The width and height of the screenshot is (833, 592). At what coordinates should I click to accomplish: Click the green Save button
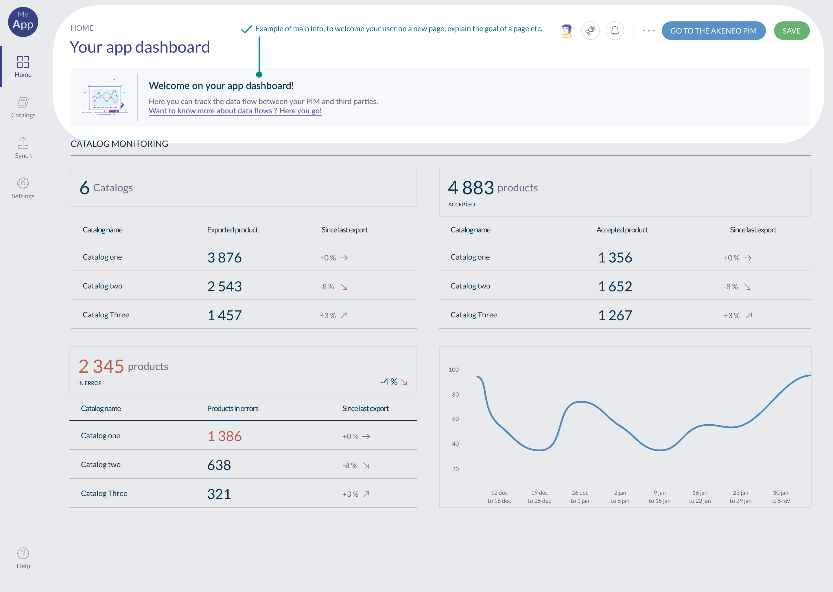click(791, 31)
